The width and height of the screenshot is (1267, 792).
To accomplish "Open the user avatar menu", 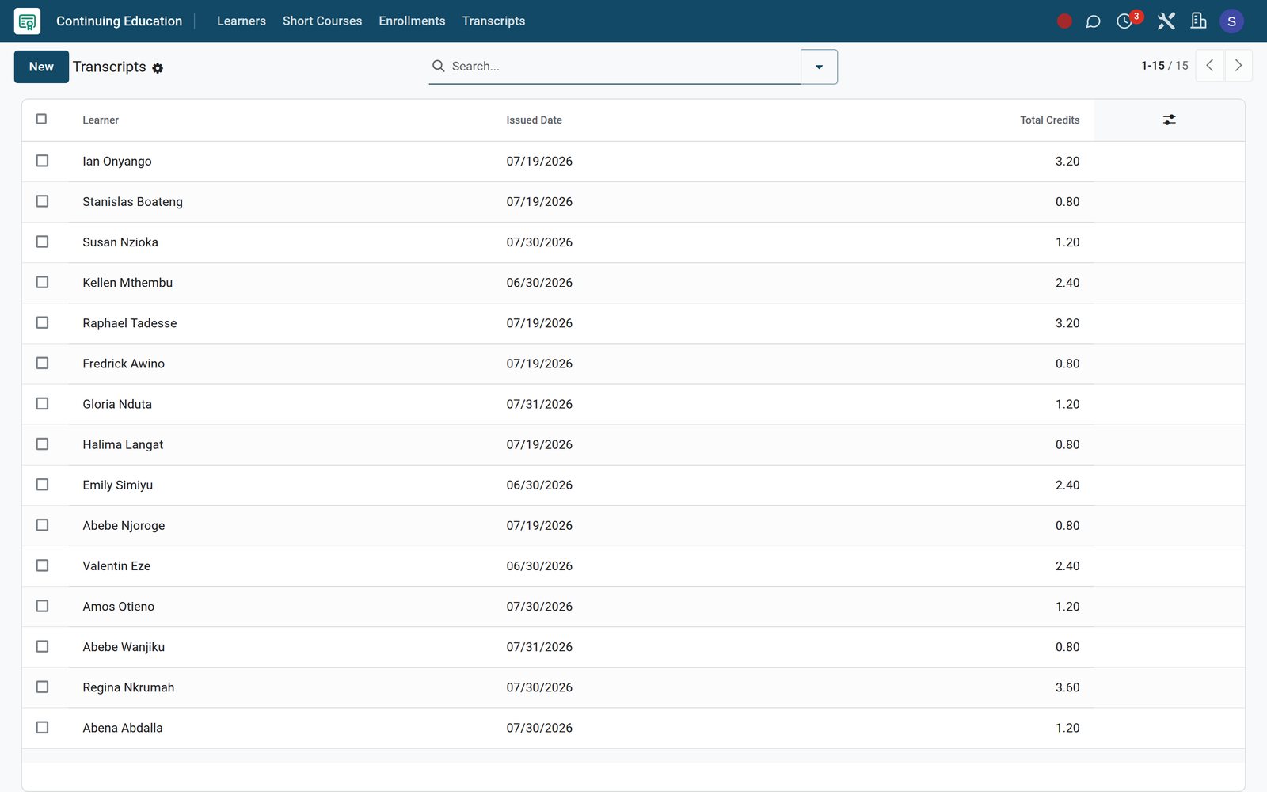I will click(x=1231, y=21).
